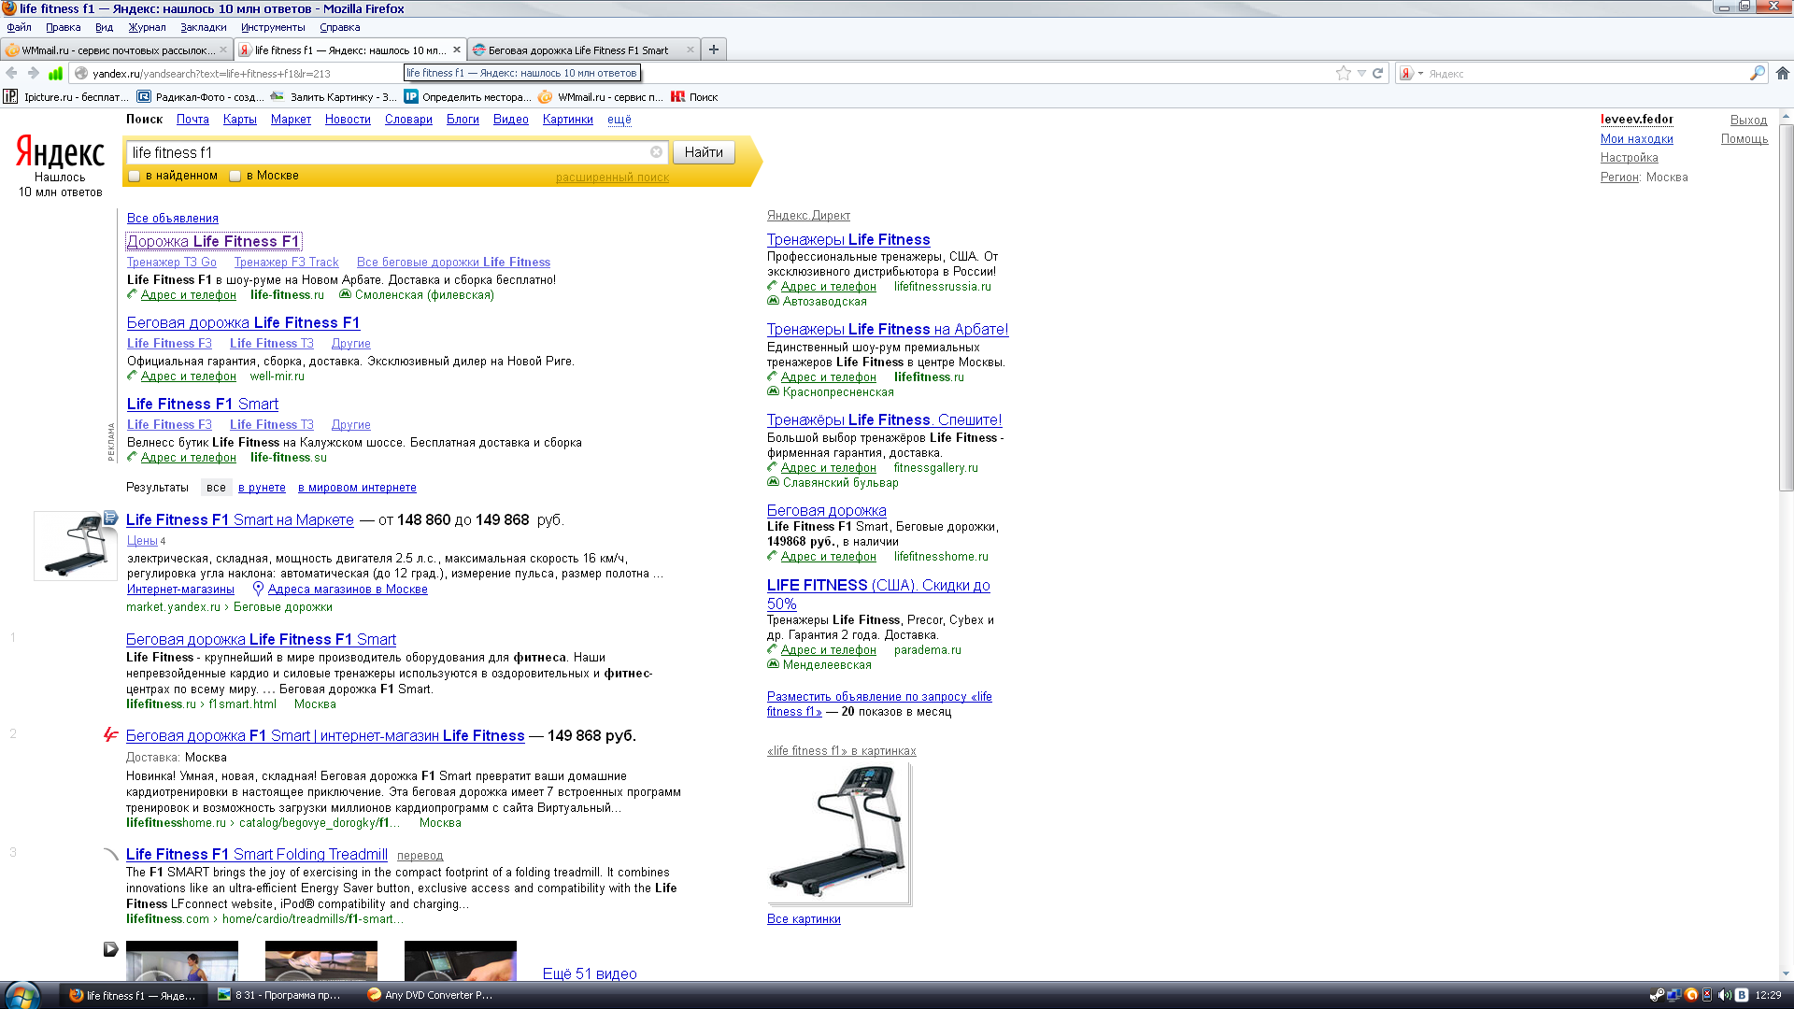Open the search engine selector dropdown
Viewport: 1794px width, 1009px height.
(x=1411, y=73)
